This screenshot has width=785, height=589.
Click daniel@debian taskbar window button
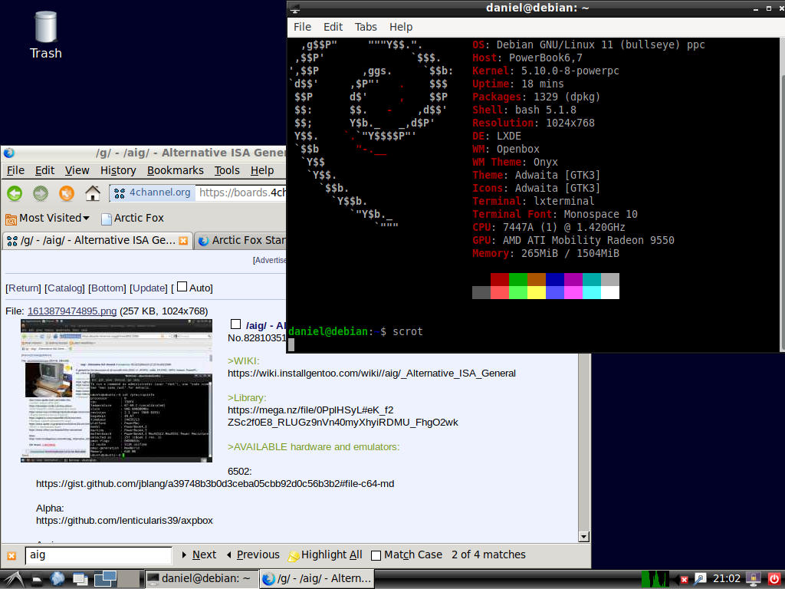pyautogui.click(x=202, y=579)
